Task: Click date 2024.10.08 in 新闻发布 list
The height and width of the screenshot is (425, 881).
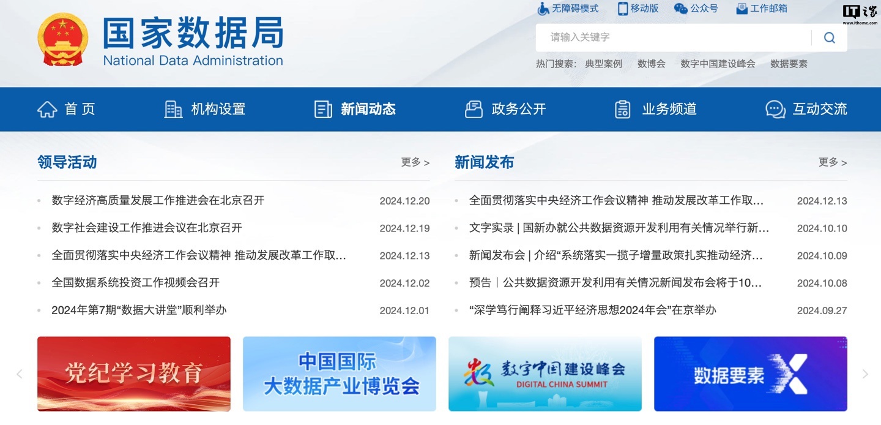Action: click(x=822, y=283)
